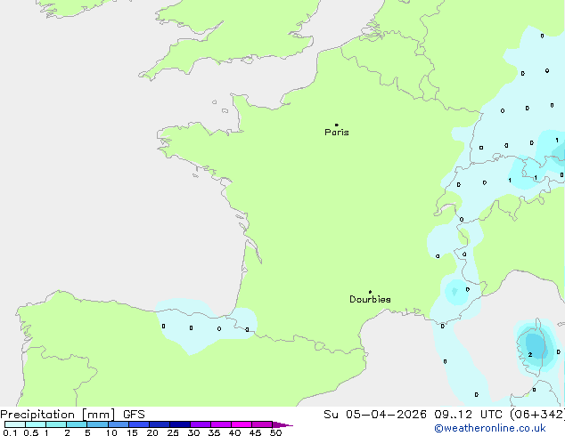Click the 0.5–1 mm legend color swatch
The height and width of the screenshot is (436, 565).
pyautogui.click(x=36, y=424)
